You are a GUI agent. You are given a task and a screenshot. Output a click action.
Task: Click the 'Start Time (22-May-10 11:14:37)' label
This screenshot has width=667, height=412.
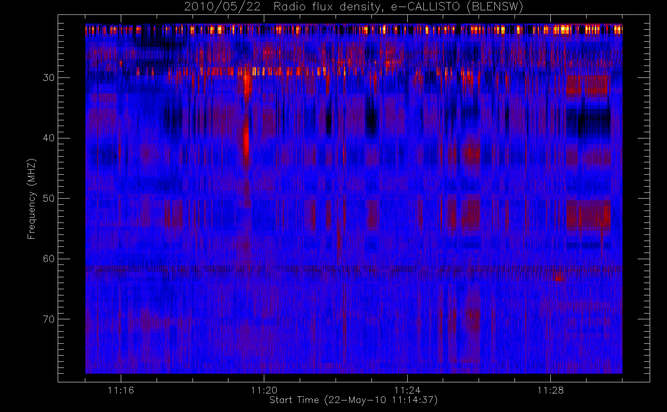[x=354, y=400]
